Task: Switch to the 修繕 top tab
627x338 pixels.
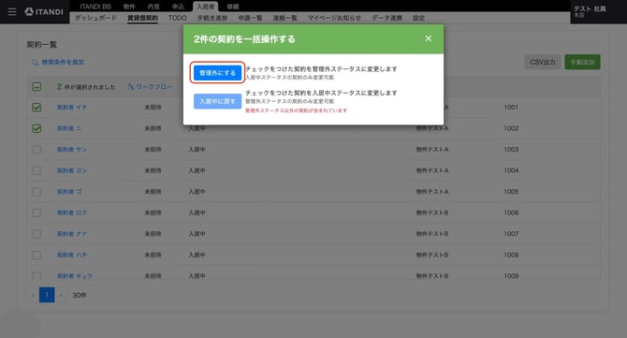Action: (233, 7)
